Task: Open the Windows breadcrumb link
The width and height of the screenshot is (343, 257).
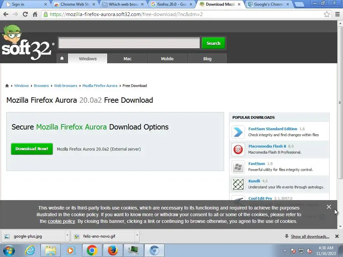Action: [x=21, y=86]
